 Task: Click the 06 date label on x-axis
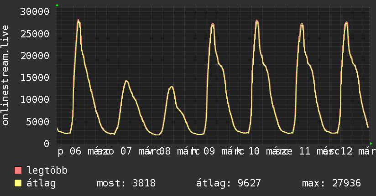[76, 151]
